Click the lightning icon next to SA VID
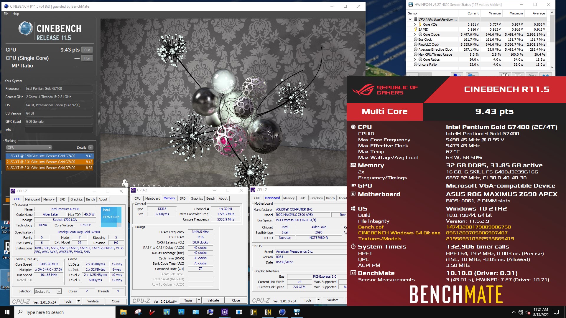This screenshot has height=318, width=566. pos(416,29)
